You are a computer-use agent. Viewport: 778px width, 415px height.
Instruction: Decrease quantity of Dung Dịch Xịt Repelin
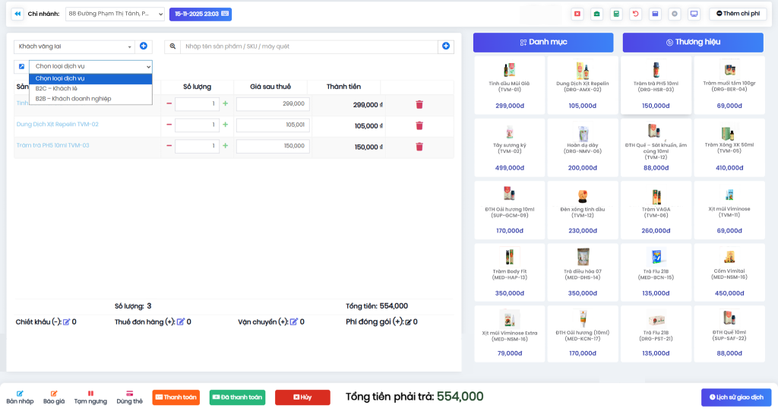(169, 125)
